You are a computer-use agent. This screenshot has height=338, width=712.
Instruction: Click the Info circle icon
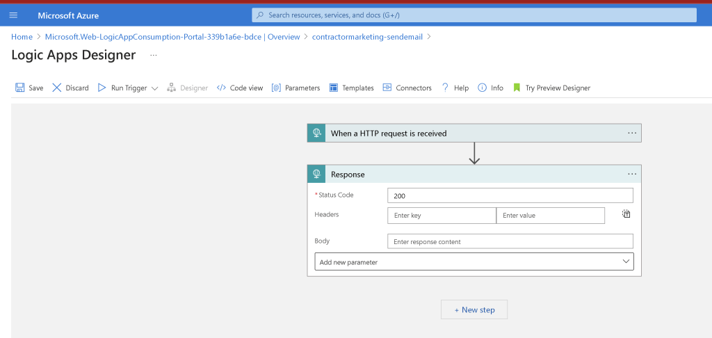483,88
